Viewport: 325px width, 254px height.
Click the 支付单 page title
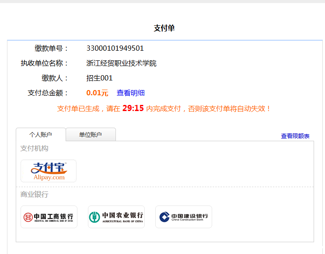(x=164, y=28)
